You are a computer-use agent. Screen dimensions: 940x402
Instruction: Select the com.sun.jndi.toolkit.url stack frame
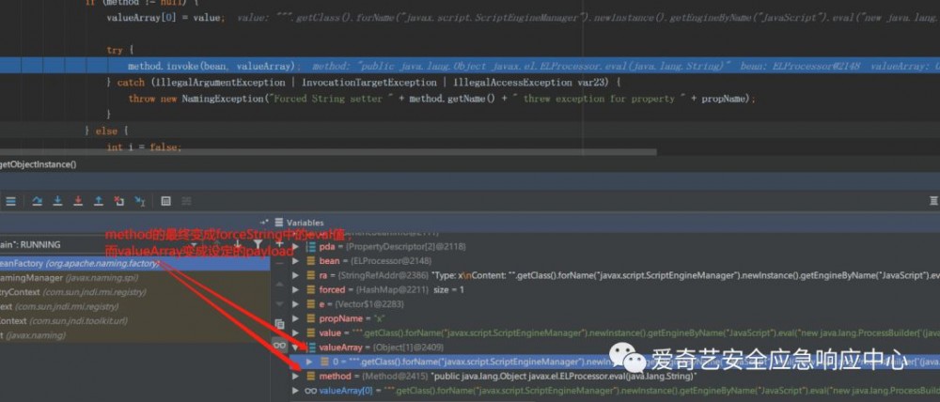pos(134,321)
